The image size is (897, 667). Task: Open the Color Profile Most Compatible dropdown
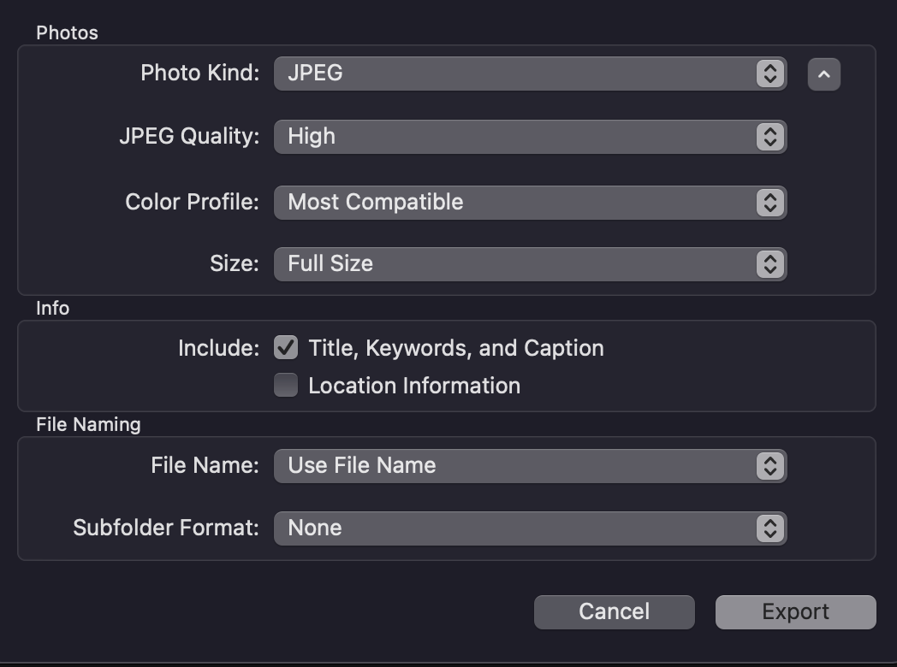coord(514,203)
